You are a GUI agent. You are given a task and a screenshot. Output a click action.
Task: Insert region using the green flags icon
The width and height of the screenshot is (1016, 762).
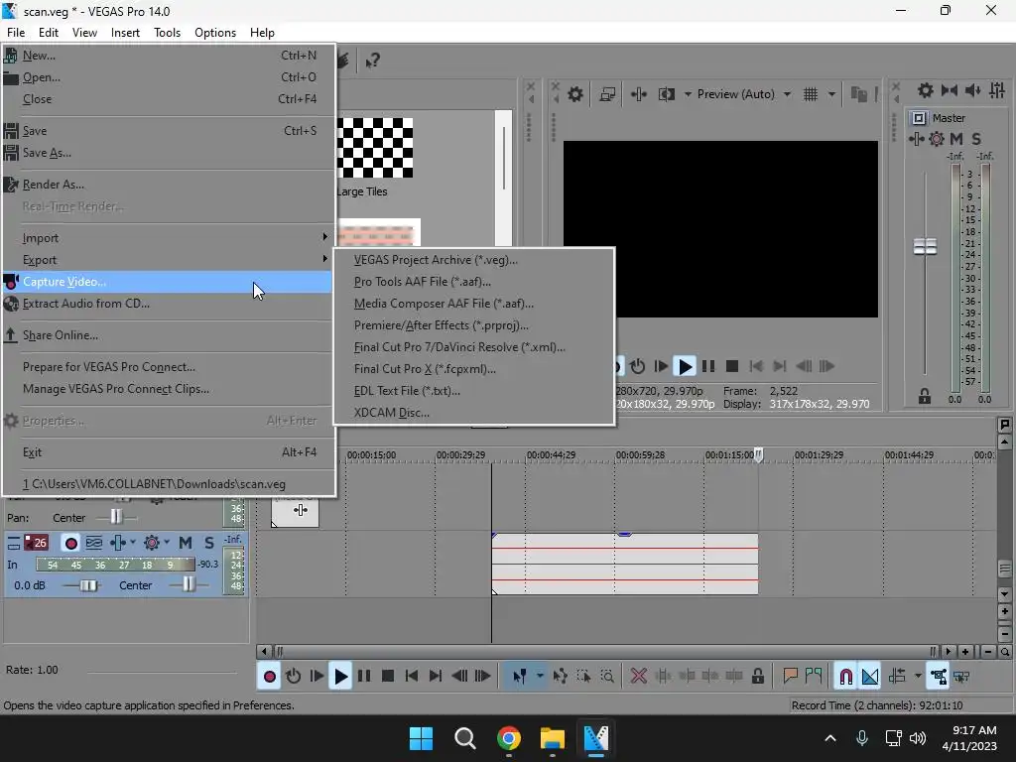pyautogui.click(x=814, y=677)
